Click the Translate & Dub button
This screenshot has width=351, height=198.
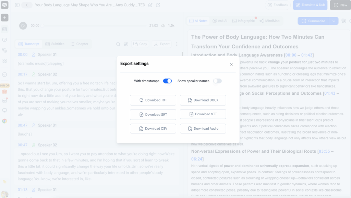[310, 5]
